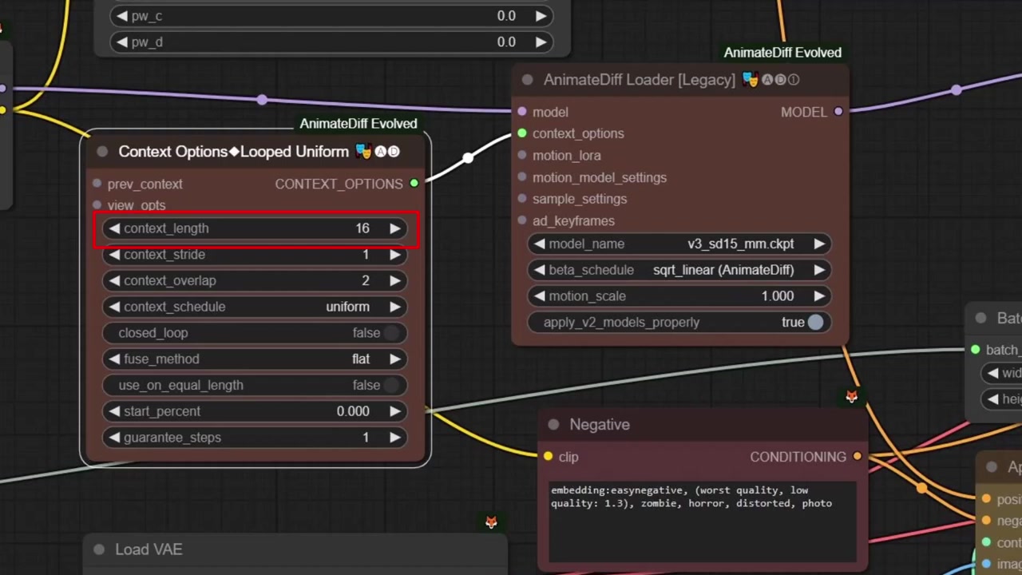
Task: Click the fox badge icon above Load VAE
Action: [x=491, y=522]
